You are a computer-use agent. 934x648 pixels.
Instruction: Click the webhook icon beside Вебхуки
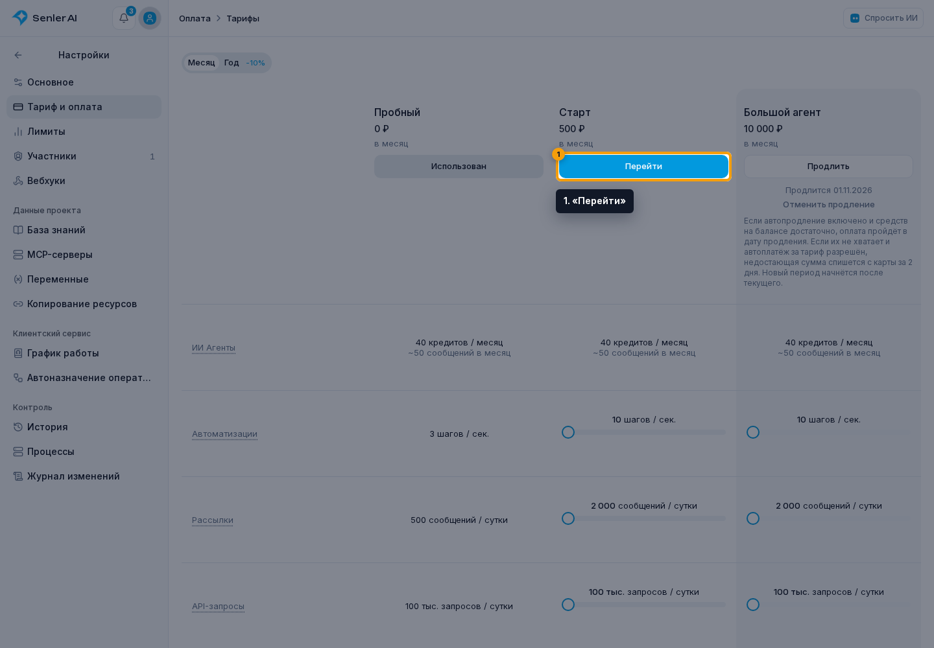[x=18, y=181]
